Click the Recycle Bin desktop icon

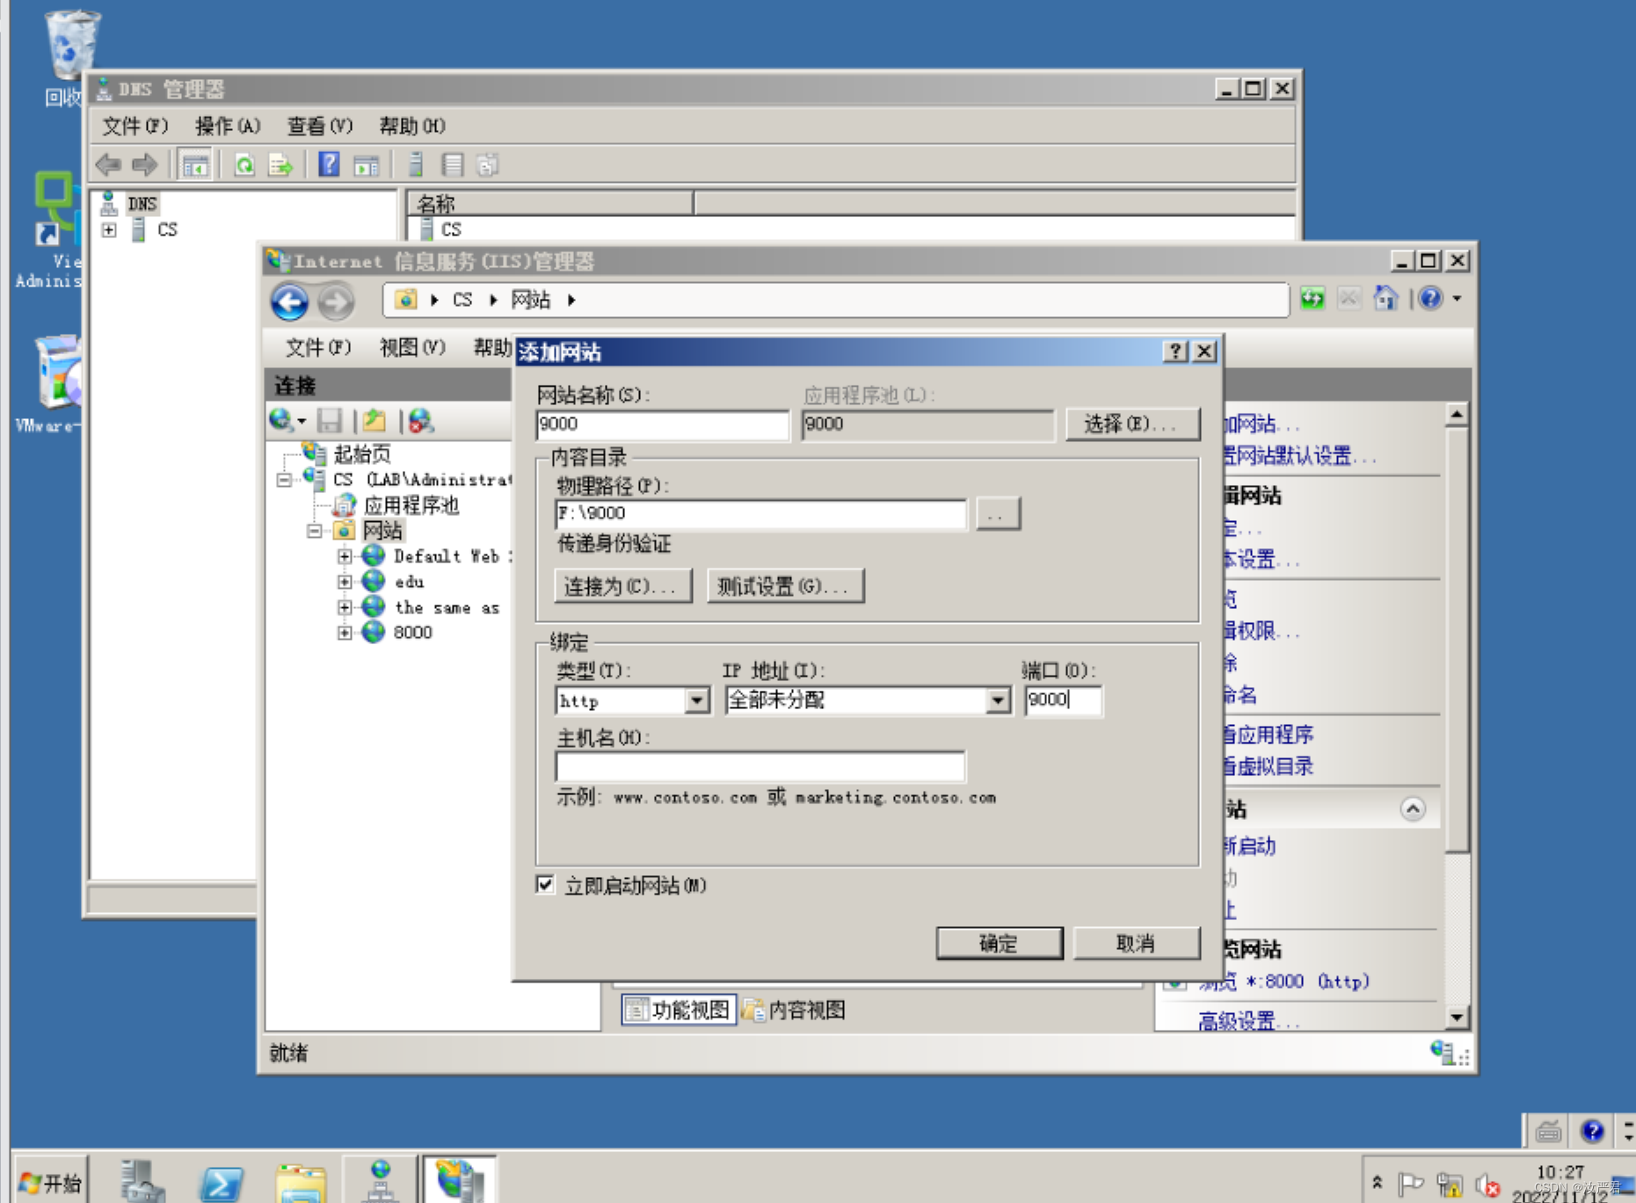click(x=72, y=44)
